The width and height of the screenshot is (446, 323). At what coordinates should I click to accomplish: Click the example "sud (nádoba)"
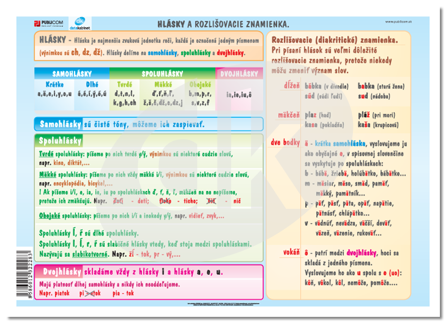click(374, 96)
